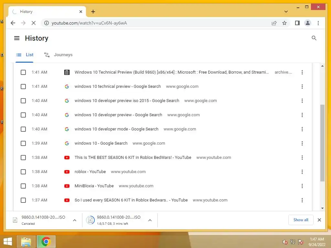The image size is (331, 248).
Task: Search history with the magnifier icon
Action: click(314, 38)
